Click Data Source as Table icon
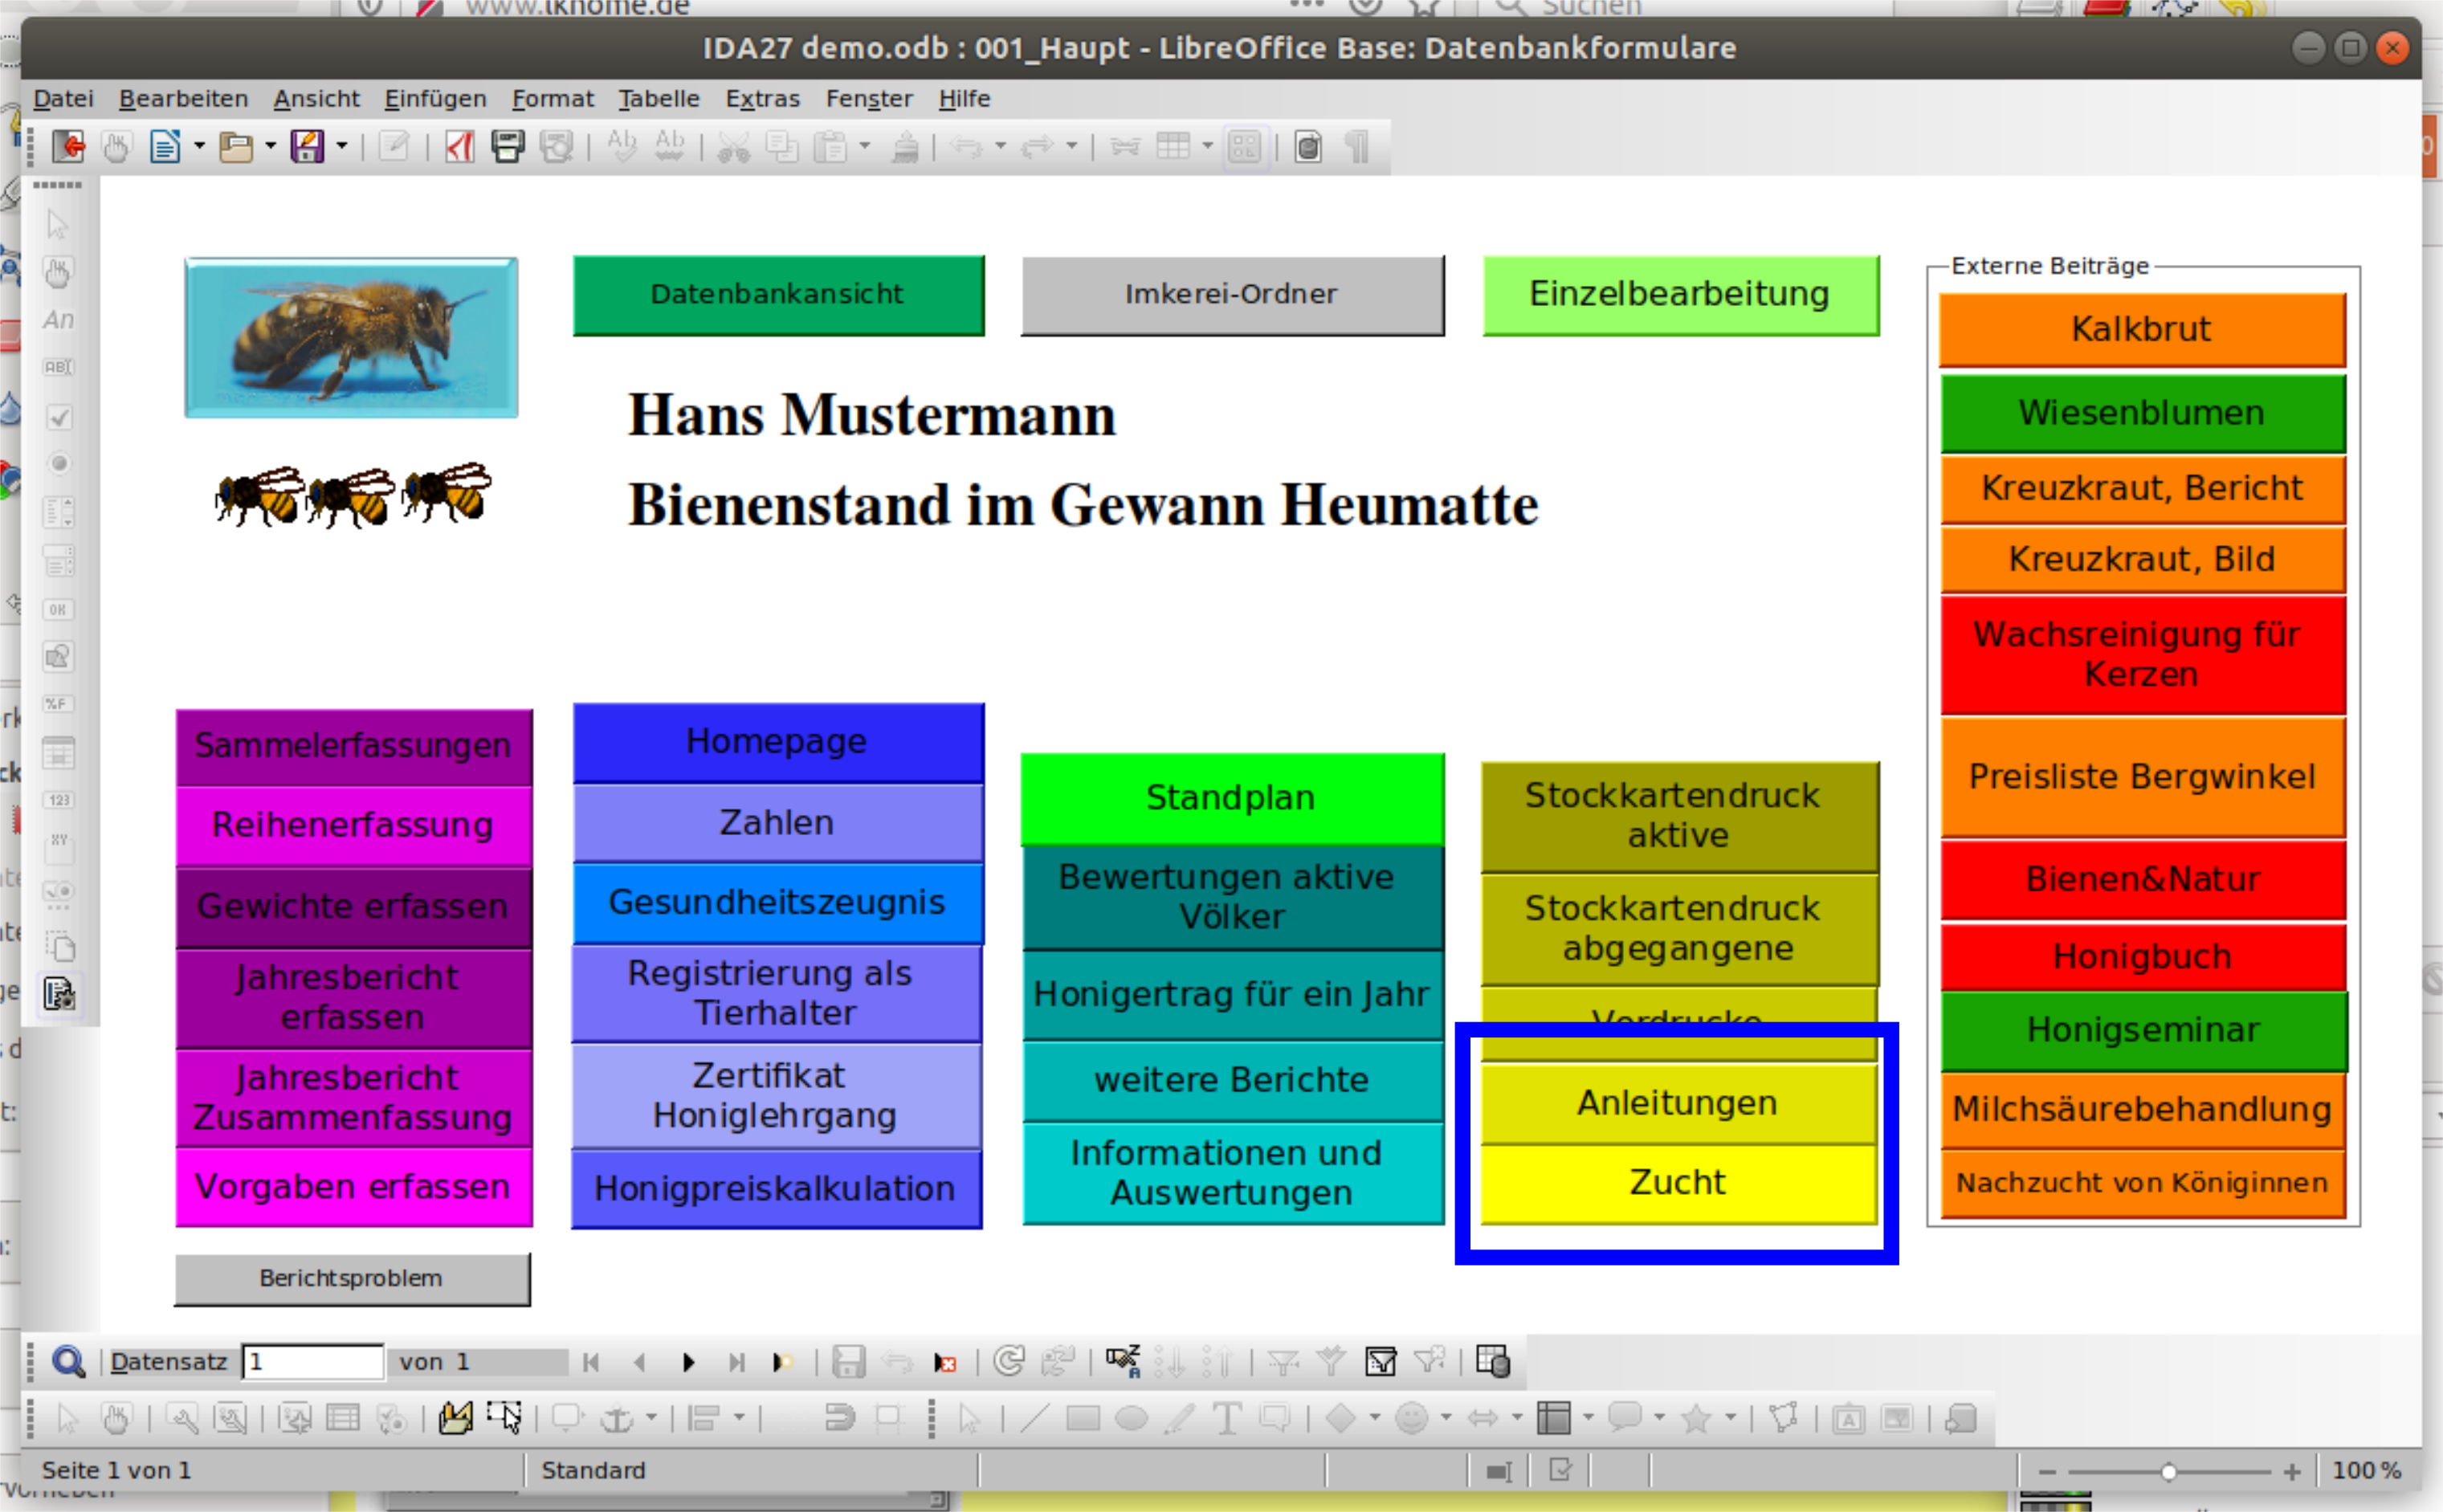Image resolution: width=2443 pixels, height=1512 pixels. click(1493, 1361)
